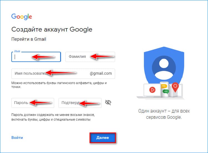Image resolution: width=208 pixels, height=153 pixels.
Task: Focus the Пароль password field
Action: (x=33, y=103)
